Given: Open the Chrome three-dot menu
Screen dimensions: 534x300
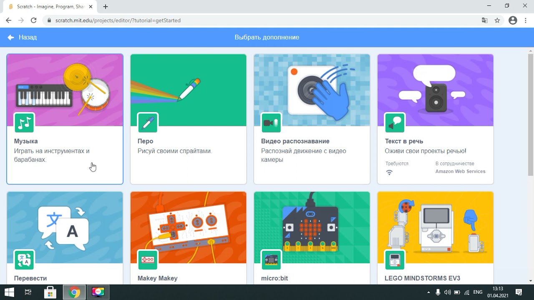Looking at the screenshot, I should [x=526, y=20].
